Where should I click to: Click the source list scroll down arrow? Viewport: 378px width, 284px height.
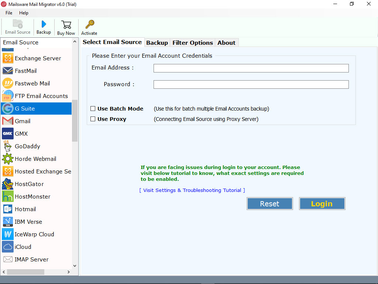tap(75, 266)
